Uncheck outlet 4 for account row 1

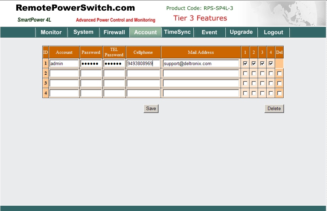tap(271, 63)
